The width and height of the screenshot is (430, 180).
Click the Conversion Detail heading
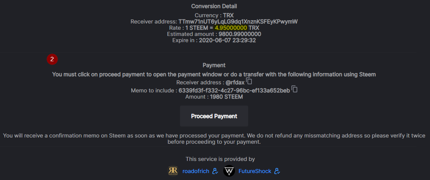214,6
